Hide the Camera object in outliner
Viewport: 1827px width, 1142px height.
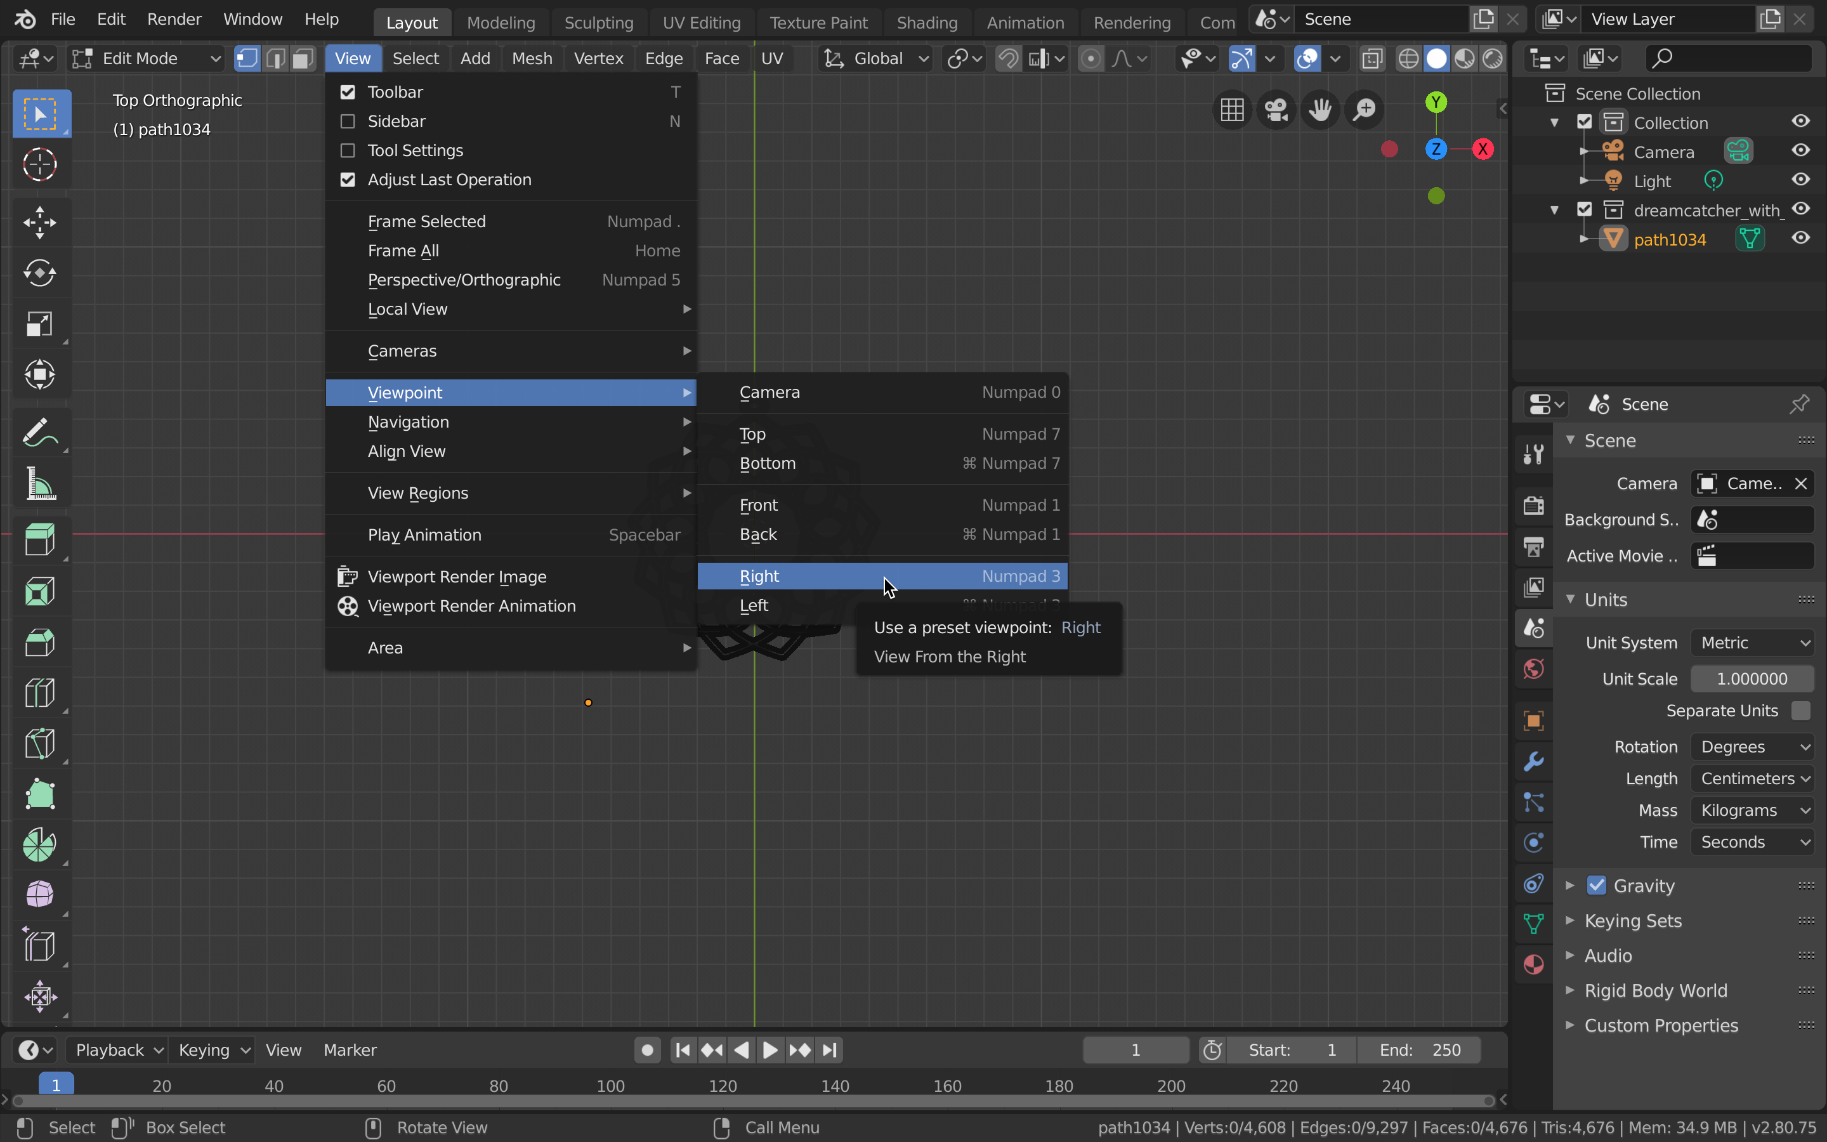pos(1800,151)
